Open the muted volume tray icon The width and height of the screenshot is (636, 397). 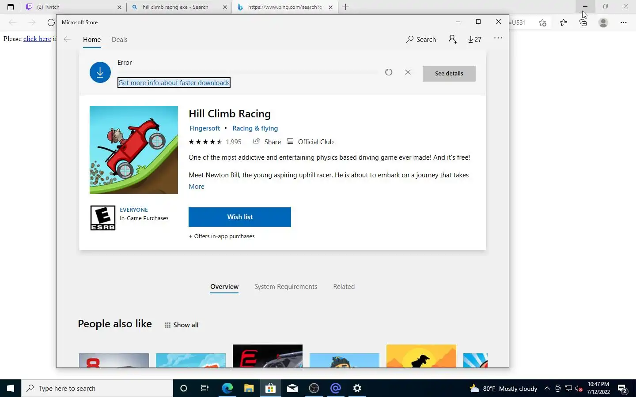pyautogui.click(x=579, y=388)
